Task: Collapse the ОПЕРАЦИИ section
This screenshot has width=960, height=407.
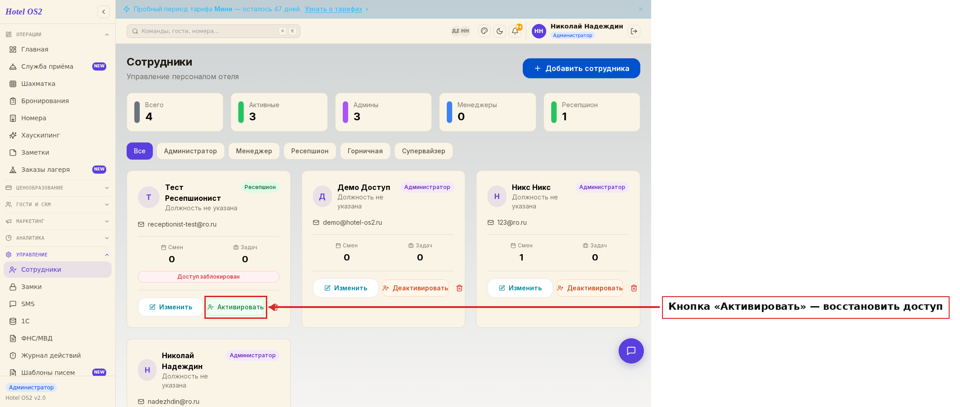Action: point(58,34)
